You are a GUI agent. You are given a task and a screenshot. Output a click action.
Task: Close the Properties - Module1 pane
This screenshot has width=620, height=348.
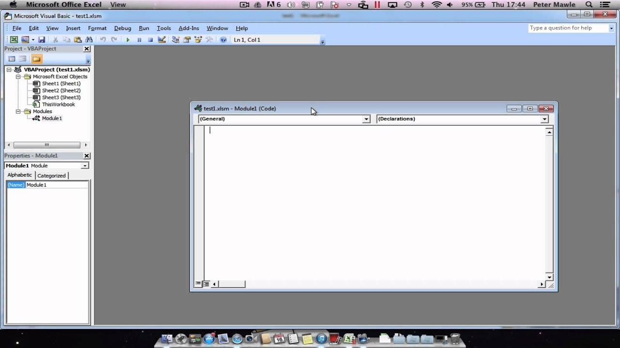87,156
